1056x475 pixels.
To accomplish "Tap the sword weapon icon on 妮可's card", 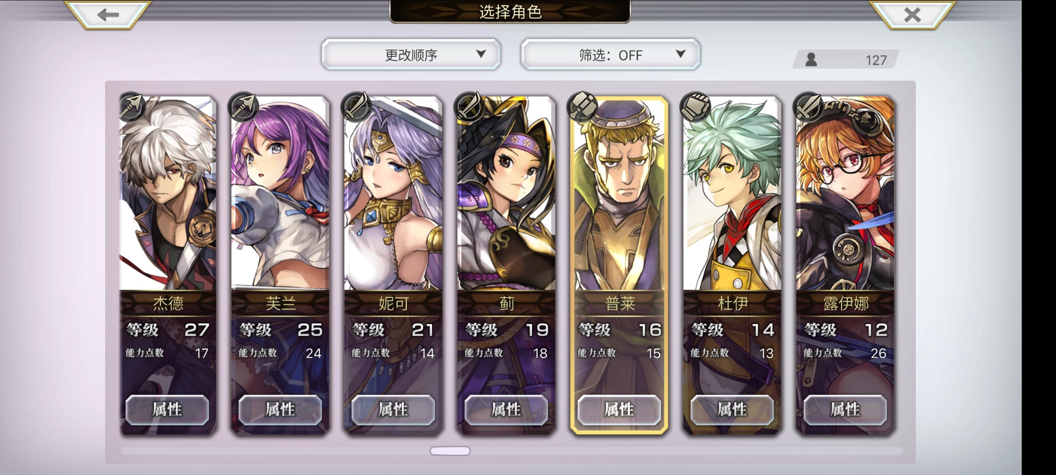I will pyautogui.click(x=357, y=106).
